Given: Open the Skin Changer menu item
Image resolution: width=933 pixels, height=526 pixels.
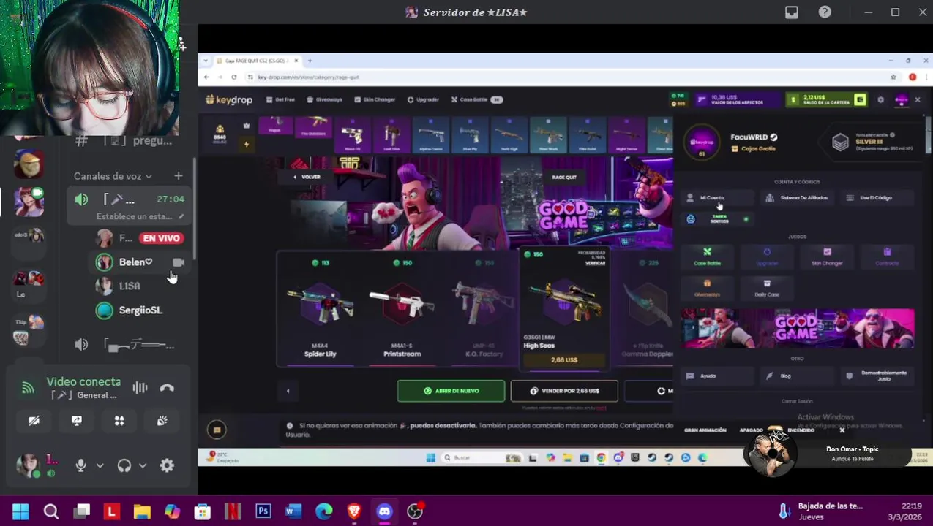Looking at the screenshot, I should coord(375,99).
